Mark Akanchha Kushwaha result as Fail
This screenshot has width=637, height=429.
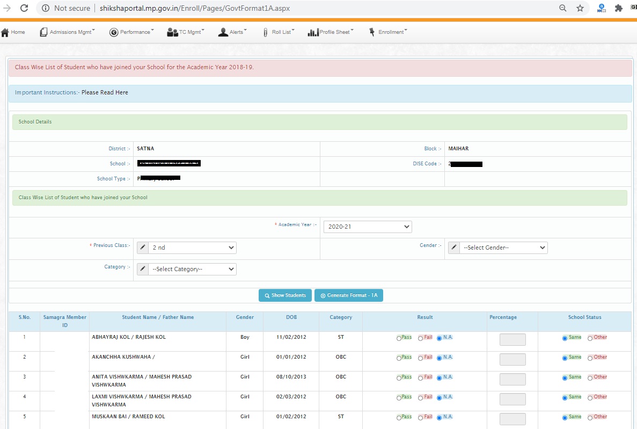coord(421,358)
